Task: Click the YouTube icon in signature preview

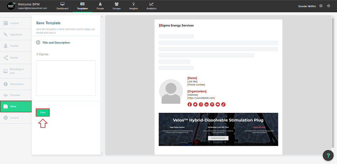Action: tap(218, 104)
